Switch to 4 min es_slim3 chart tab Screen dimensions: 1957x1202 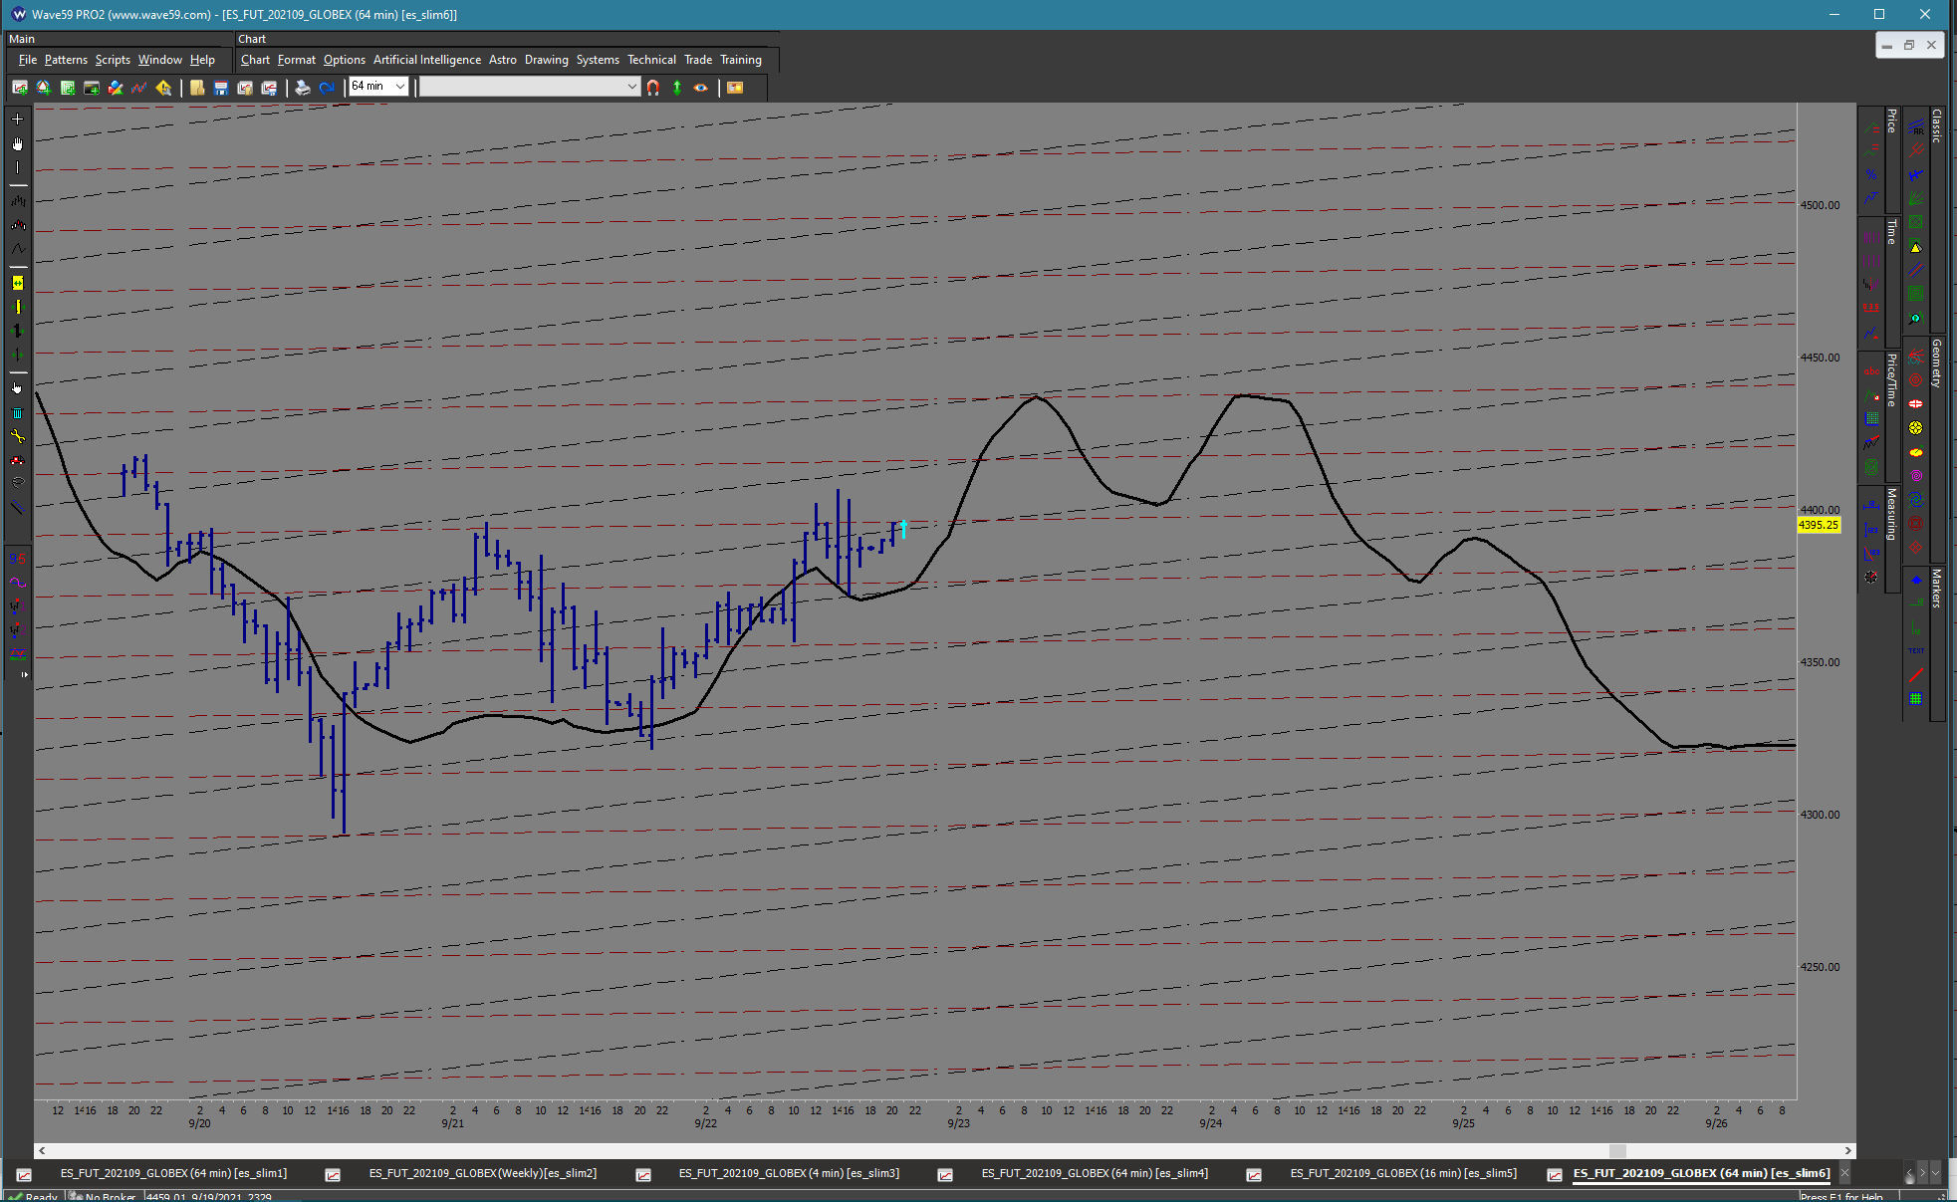click(789, 1173)
